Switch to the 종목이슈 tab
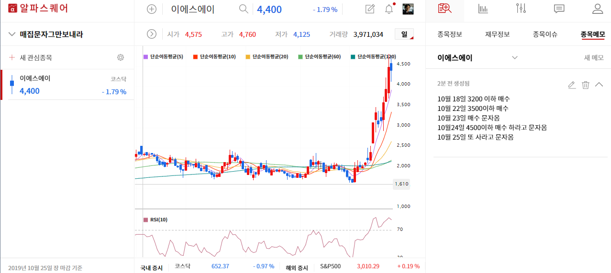 pyautogui.click(x=545, y=34)
